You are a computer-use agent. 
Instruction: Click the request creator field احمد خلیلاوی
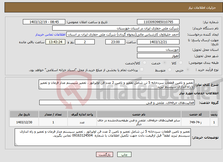123,34
